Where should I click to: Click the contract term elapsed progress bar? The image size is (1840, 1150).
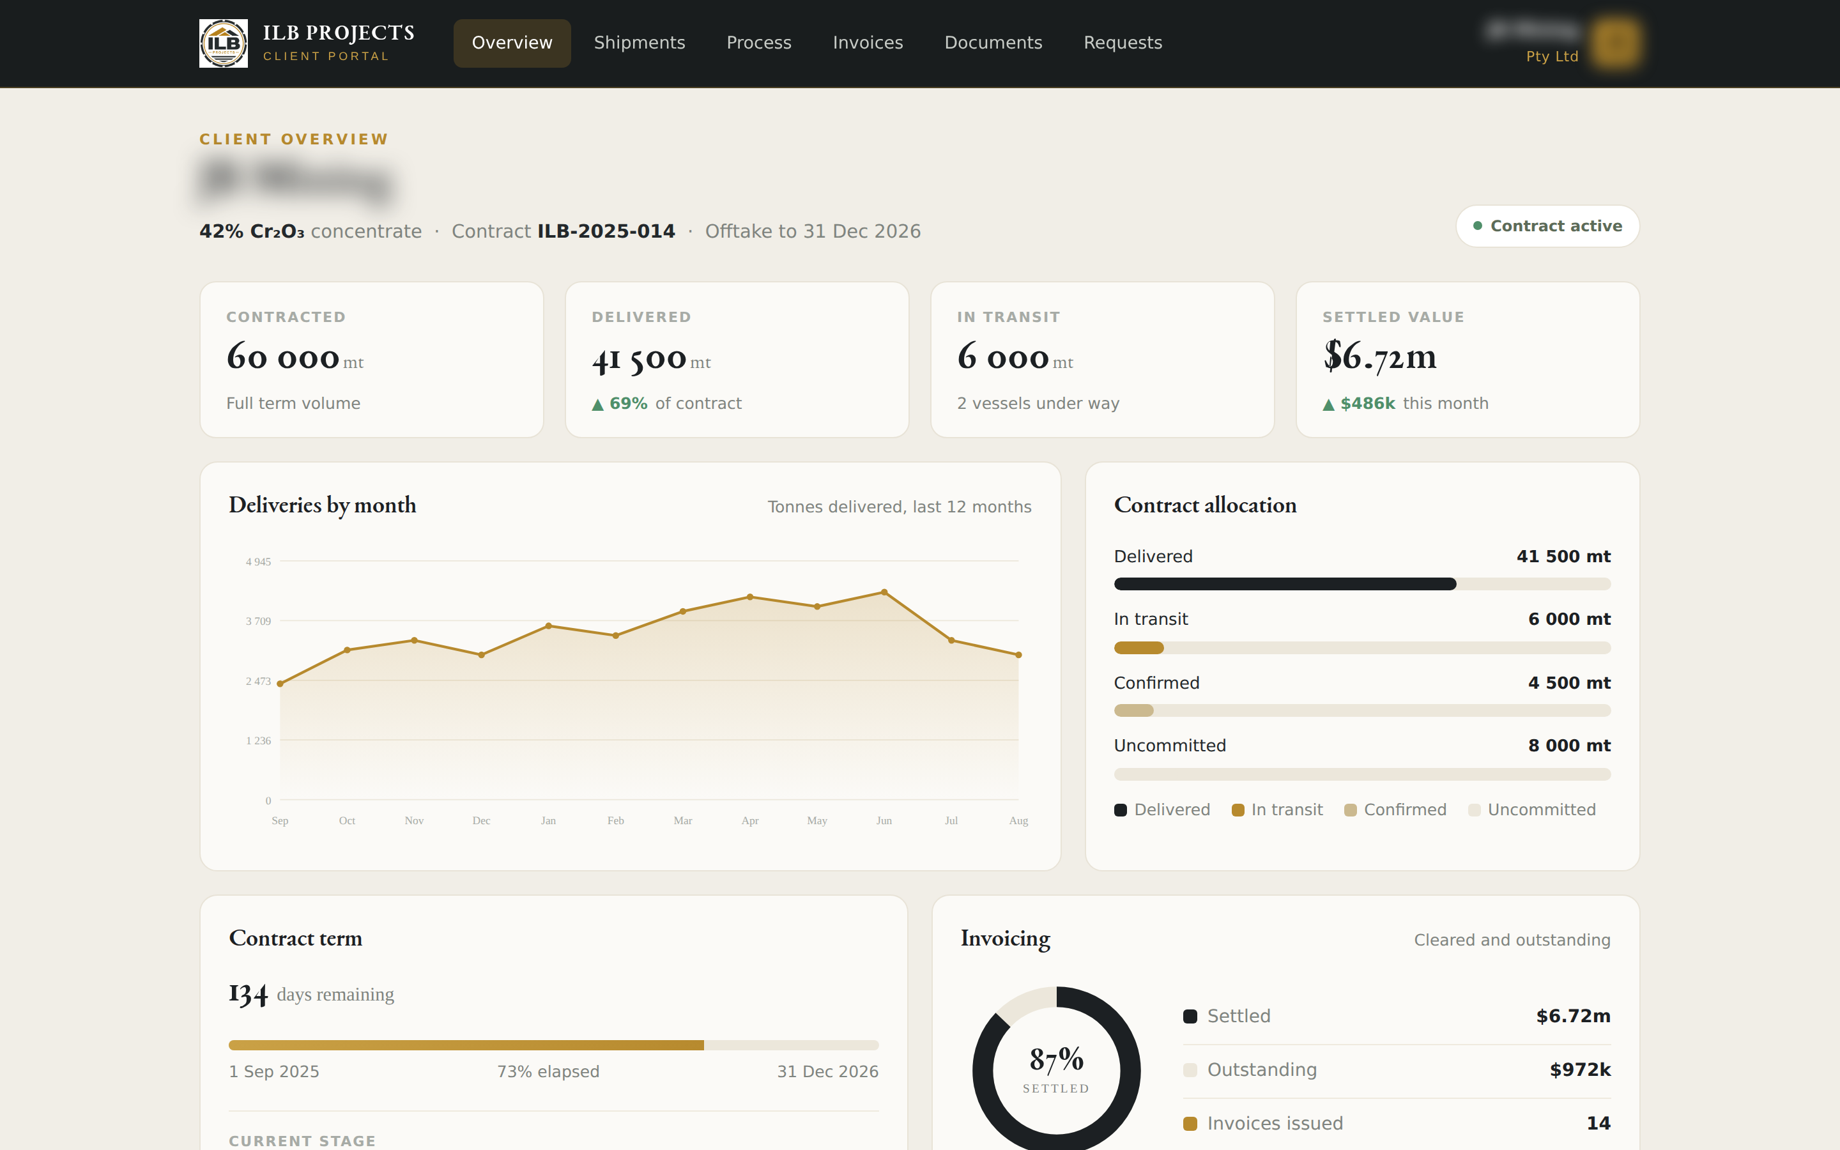(553, 1045)
